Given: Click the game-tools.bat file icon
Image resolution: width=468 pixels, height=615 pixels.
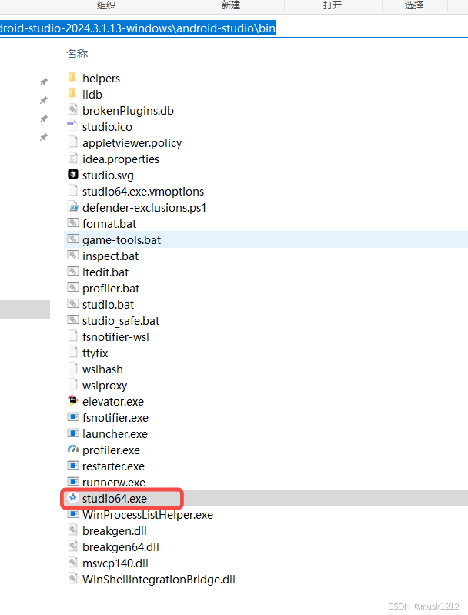Looking at the screenshot, I should (x=72, y=239).
